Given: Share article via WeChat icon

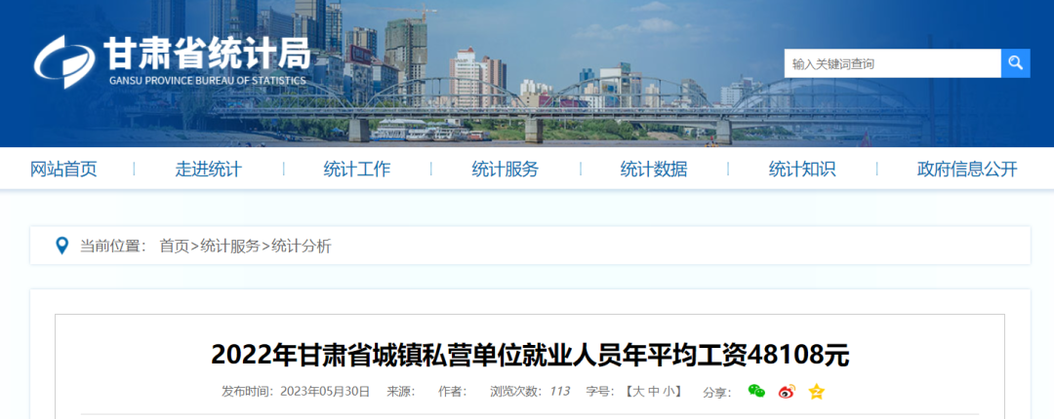Looking at the screenshot, I should coord(757,392).
